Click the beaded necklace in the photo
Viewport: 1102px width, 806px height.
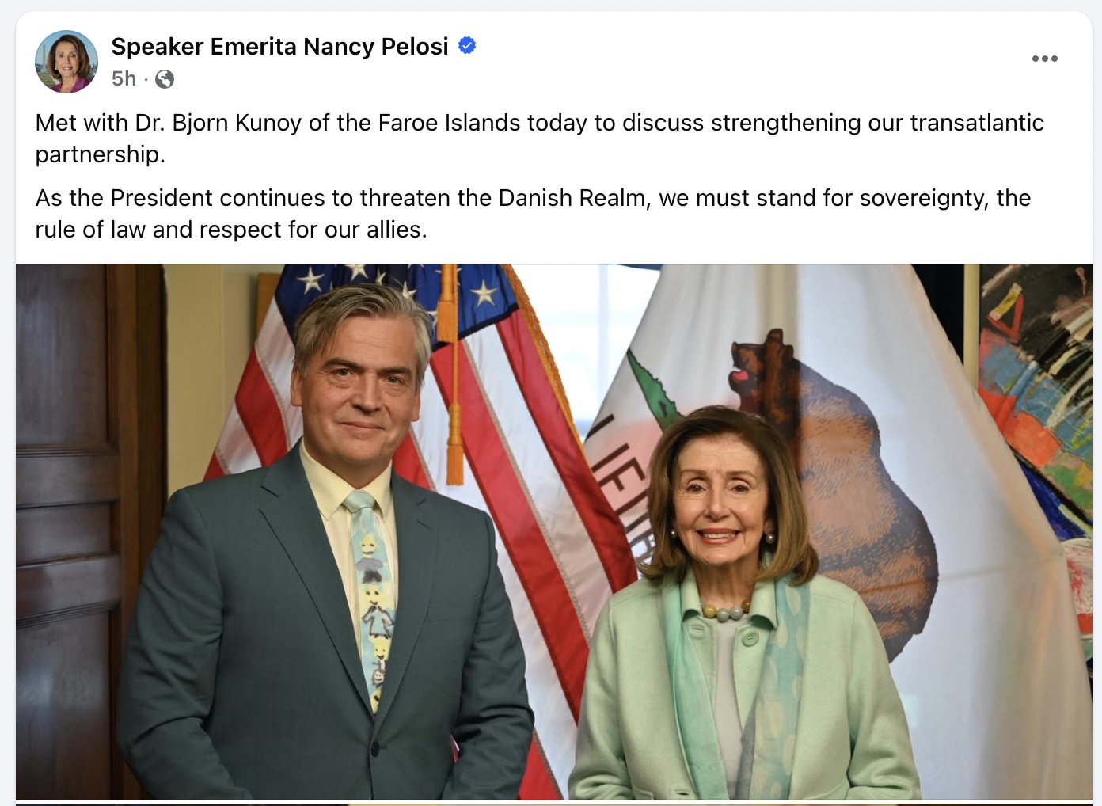[724, 611]
